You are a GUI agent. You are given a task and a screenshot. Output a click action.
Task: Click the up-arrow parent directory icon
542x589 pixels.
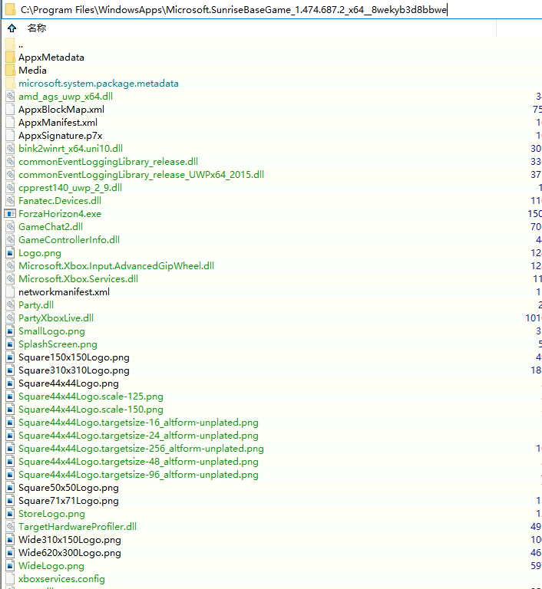12,28
